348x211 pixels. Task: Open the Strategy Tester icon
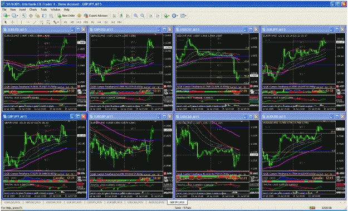[x=51, y=16]
